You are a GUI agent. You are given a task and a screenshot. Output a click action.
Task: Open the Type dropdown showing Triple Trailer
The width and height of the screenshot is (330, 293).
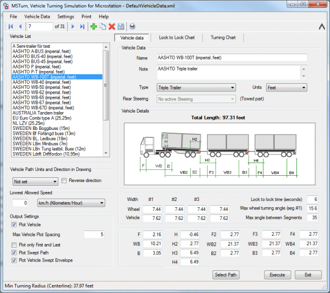click(x=196, y=87)
